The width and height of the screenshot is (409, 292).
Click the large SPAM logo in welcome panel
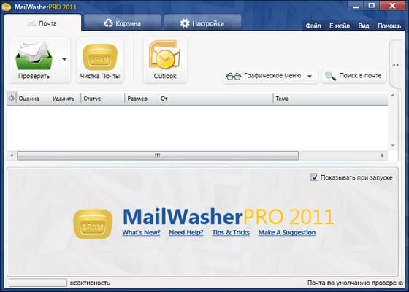pyautogui.click(x=93, y=224)
